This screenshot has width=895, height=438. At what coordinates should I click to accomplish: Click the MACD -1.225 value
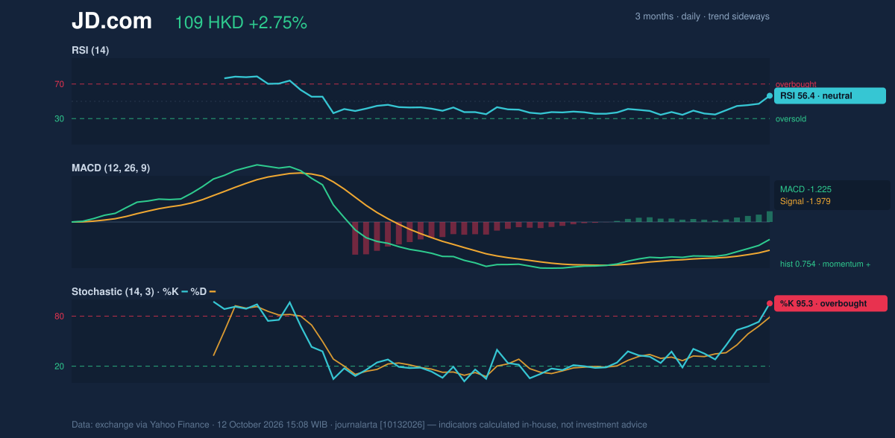(805, 189)
